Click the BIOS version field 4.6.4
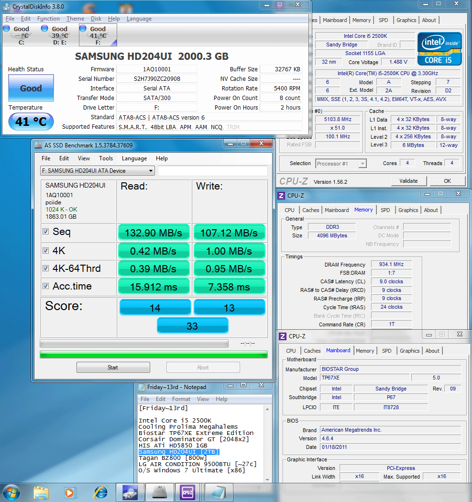The image size is (472, 502). (x=391, y=439)
